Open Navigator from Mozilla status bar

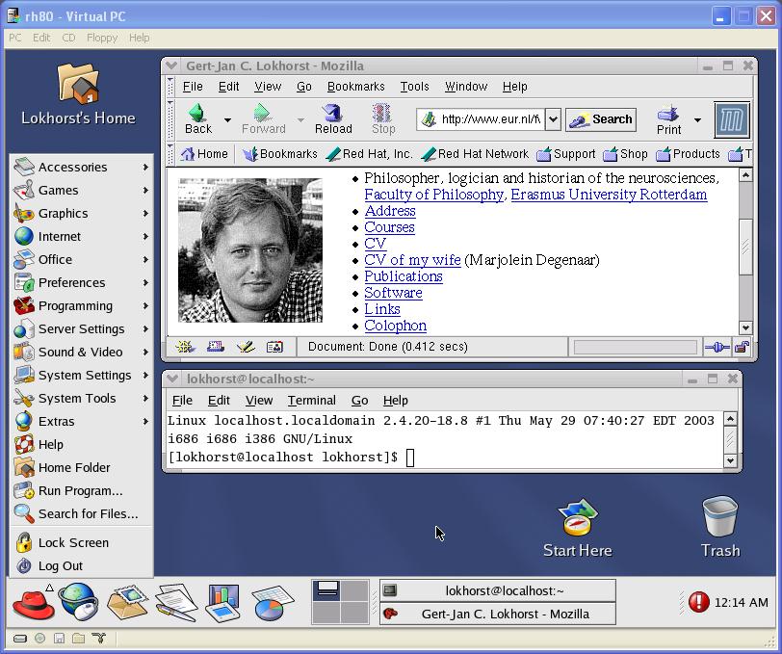click(185, 347)
